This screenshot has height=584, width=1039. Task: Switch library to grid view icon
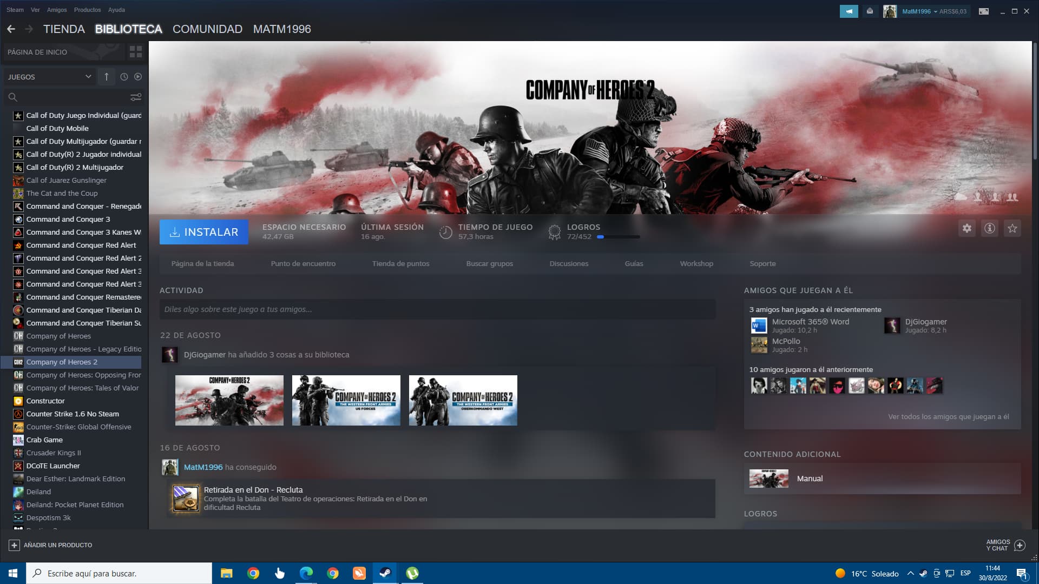pos(135,52)
